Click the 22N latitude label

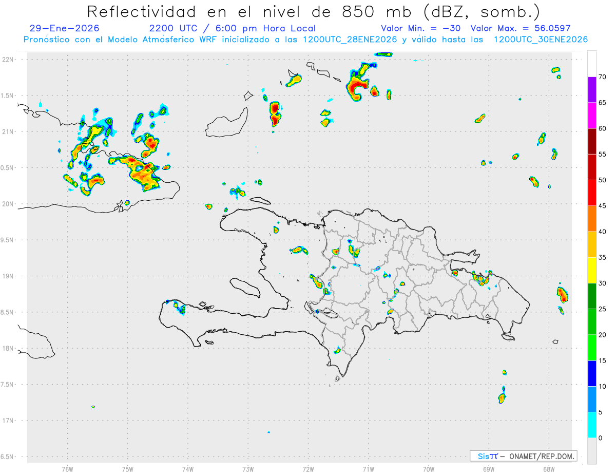[x=8, y=60]
